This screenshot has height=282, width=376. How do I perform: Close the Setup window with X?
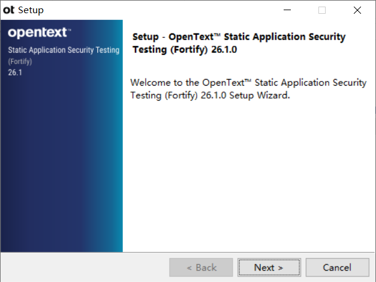click(357, 10)
